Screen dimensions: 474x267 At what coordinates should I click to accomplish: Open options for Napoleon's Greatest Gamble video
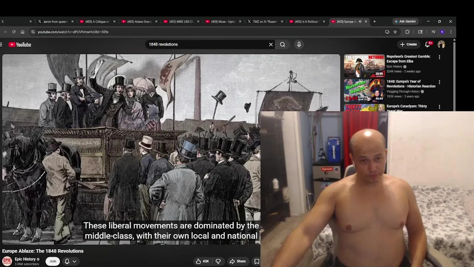click(x=440, y=57)
